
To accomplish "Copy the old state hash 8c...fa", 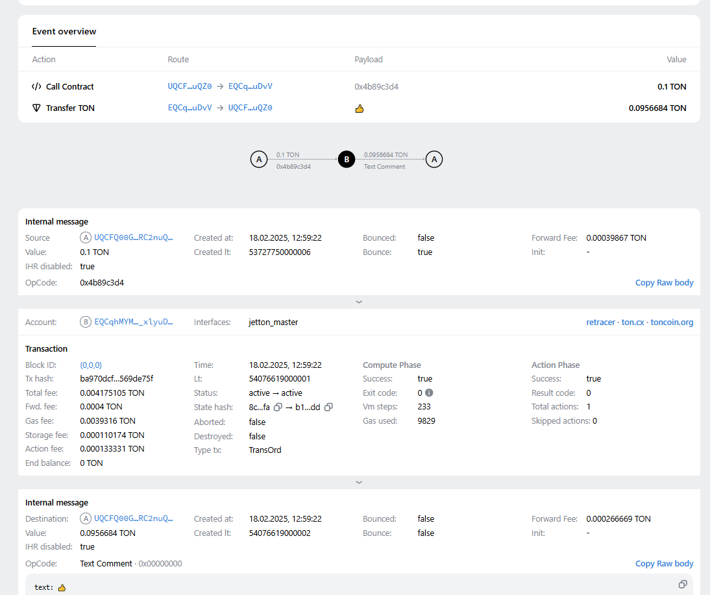I will pyautogui.click(x=277, y=407).
